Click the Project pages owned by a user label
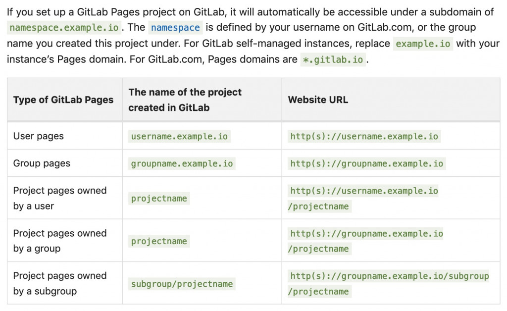Image resolution: width=507 pixels, height=311 pixels. (x=59, y=198)
